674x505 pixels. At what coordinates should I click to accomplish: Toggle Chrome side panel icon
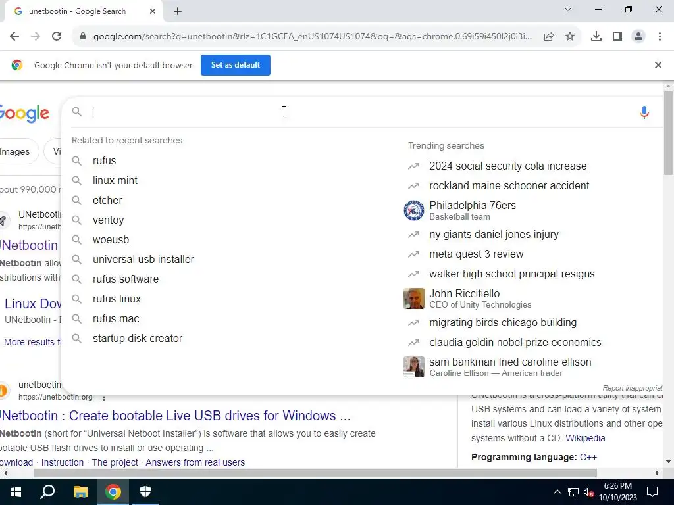[x=617, y=37]
